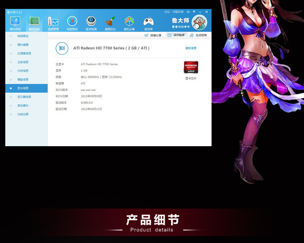Open the 论坛 forum link
Screen dimensions: 304x243
point(167,12)
